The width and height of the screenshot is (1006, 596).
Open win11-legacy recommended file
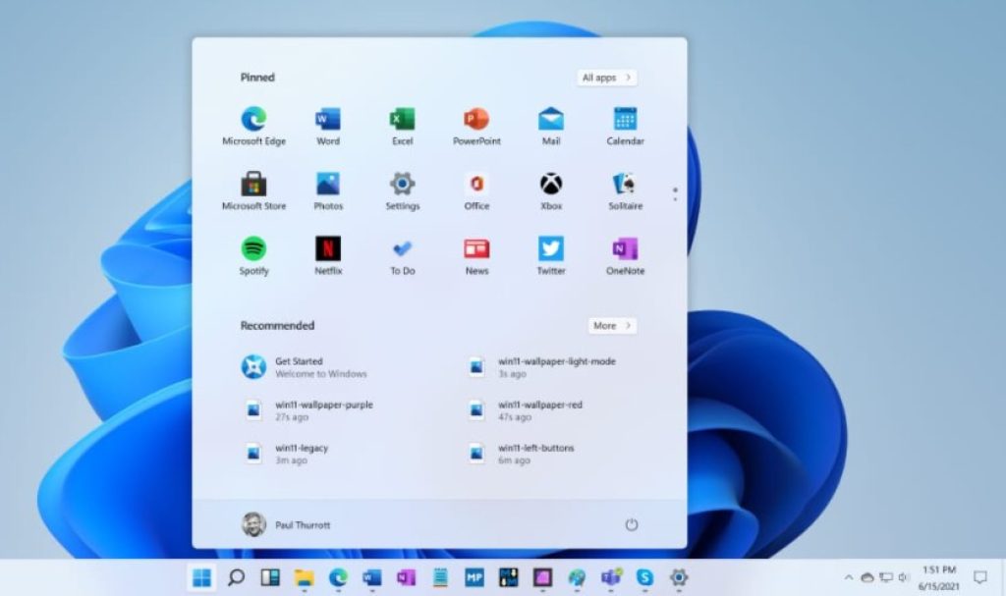(286, 454)
